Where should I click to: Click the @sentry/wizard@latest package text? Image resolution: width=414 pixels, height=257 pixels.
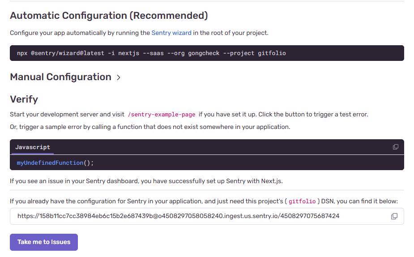tap(68, 53)
